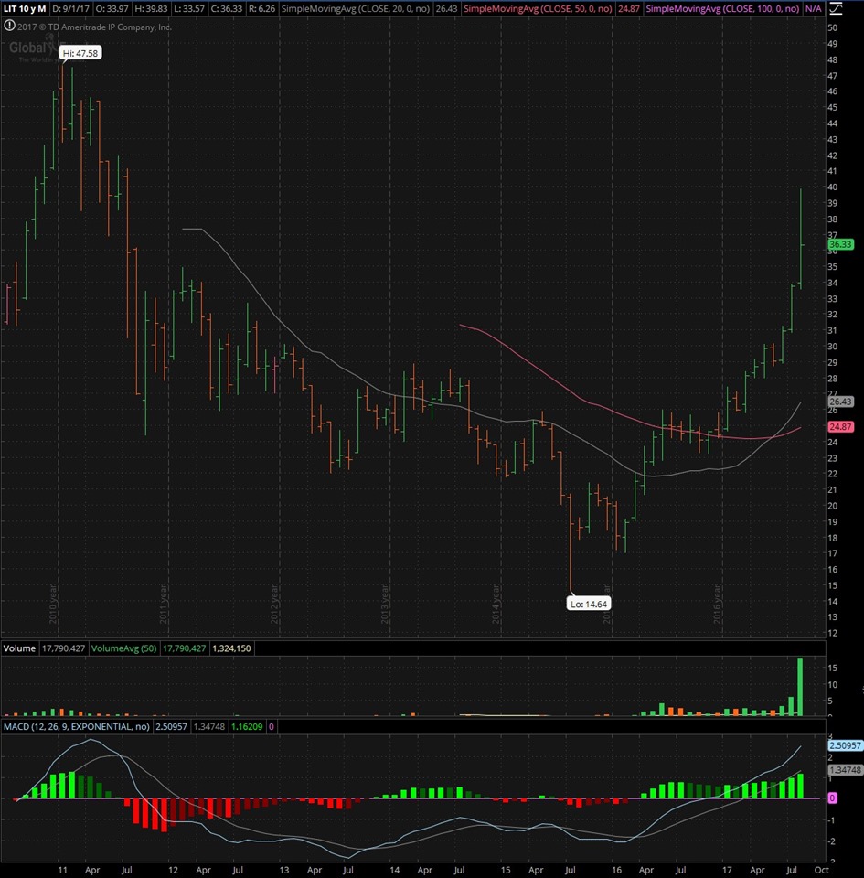The height and width of the screenshot is (878, 864).
Task: Click the R: 6.26 range value
Action: click(261, 8)
